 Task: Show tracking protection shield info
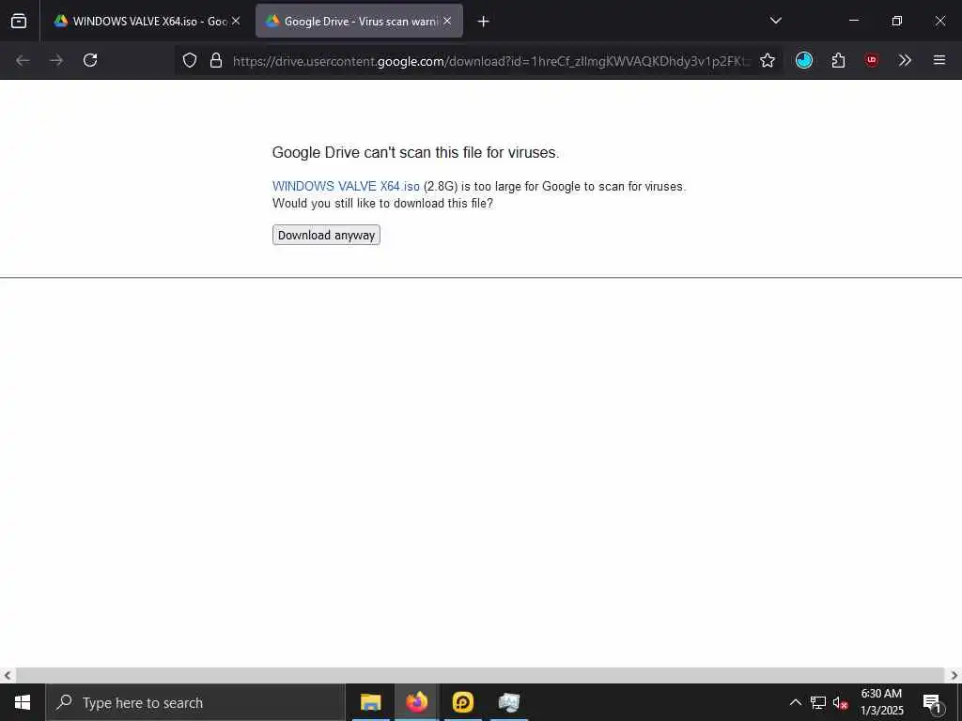pyautogui.click(x=190, y=60)
